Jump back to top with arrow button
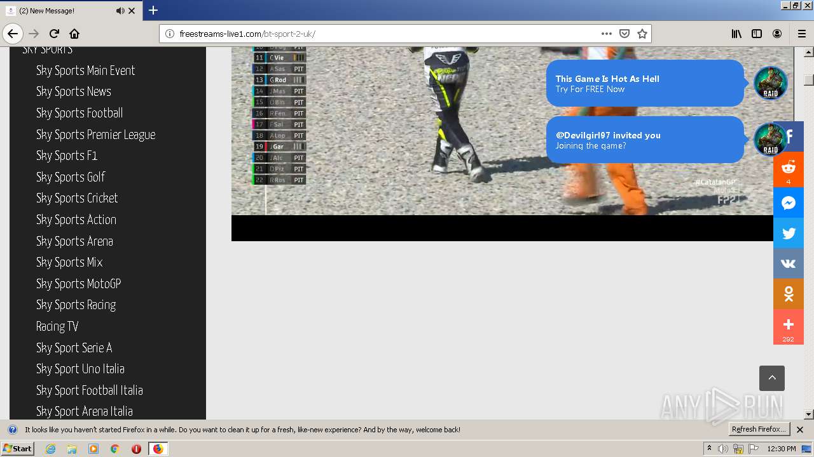 click(772, 378)
